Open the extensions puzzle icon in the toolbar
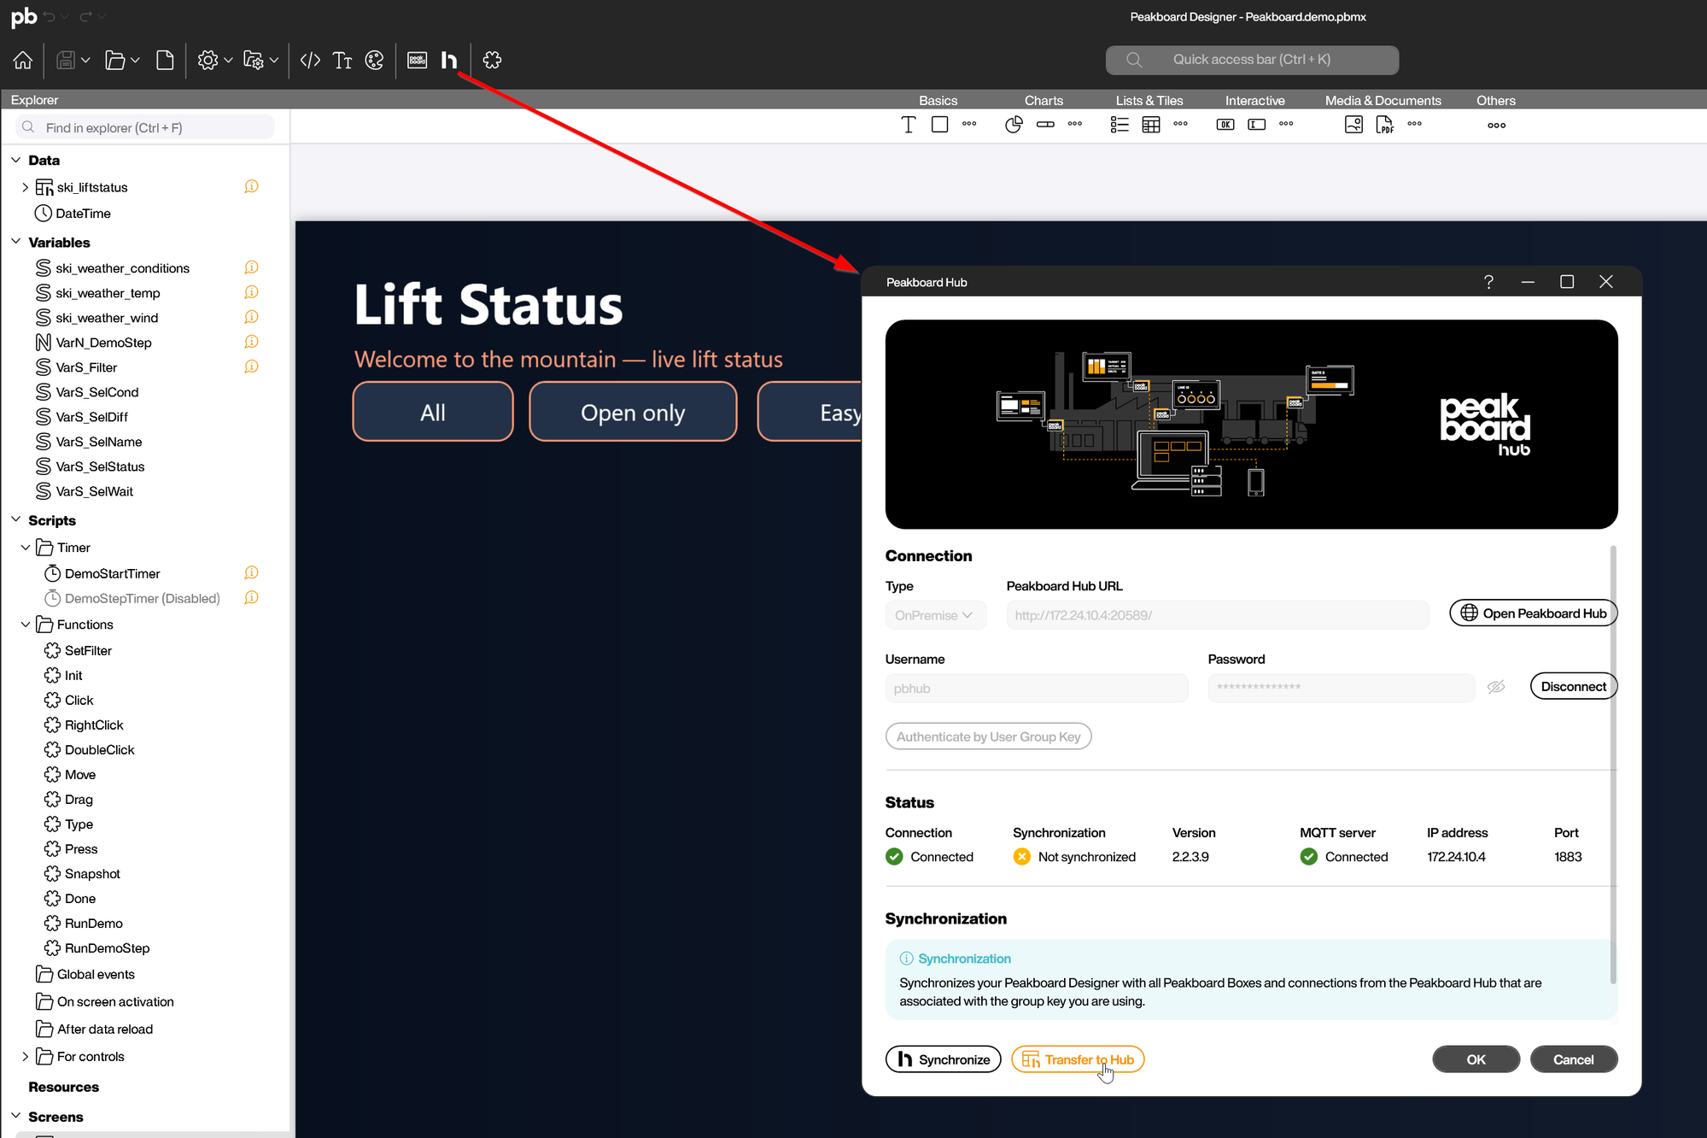1707x1138 pixels. [x=492, y=60]
